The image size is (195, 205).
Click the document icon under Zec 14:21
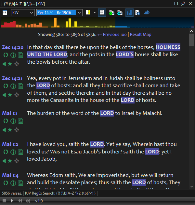(x=20, y=86)
